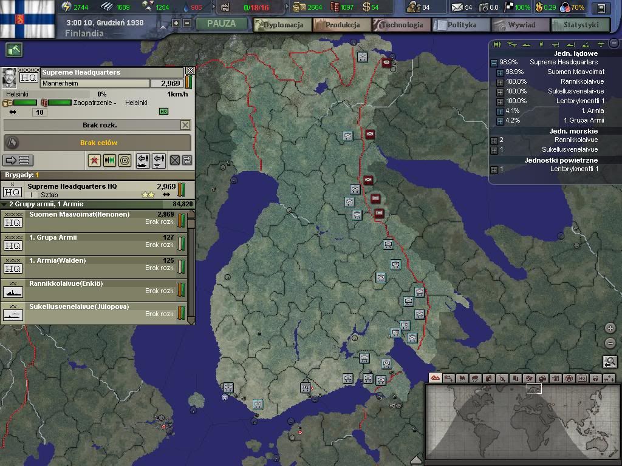
Task: Expand 1. Grupa Armii outliner entry
Action: click(500, 121)
